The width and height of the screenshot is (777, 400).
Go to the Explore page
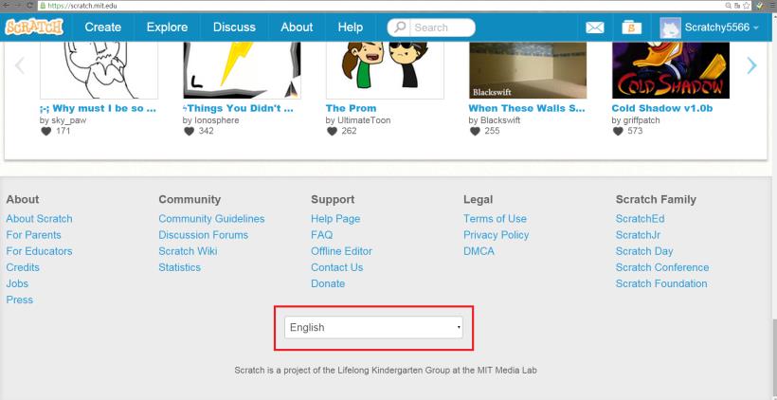pyautogui.click(x=167, y=27)
